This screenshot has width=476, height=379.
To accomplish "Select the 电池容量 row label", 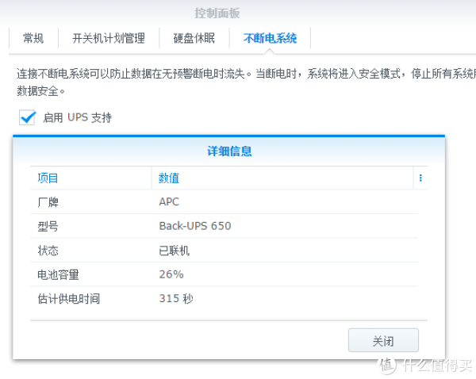I will pos(59,274).
